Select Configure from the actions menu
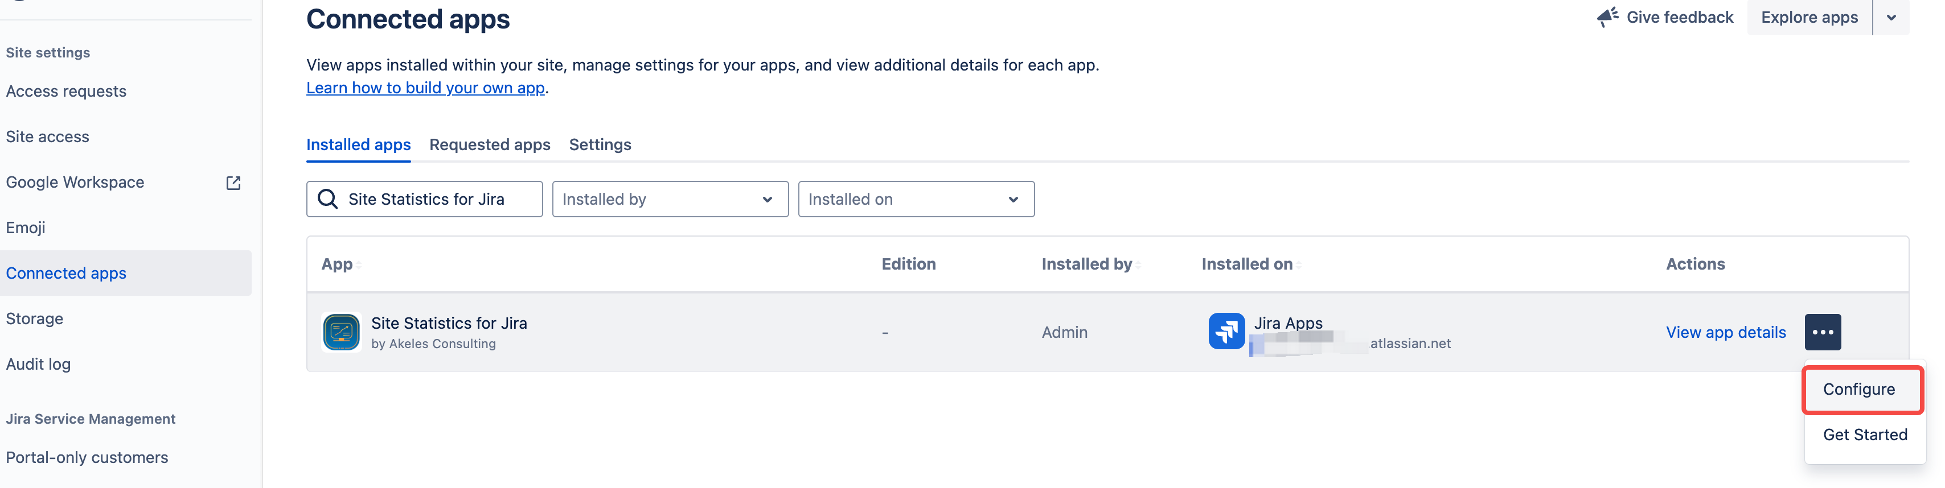Image resolution: width=1945 pixels, height=488 pixels. 1858,389
